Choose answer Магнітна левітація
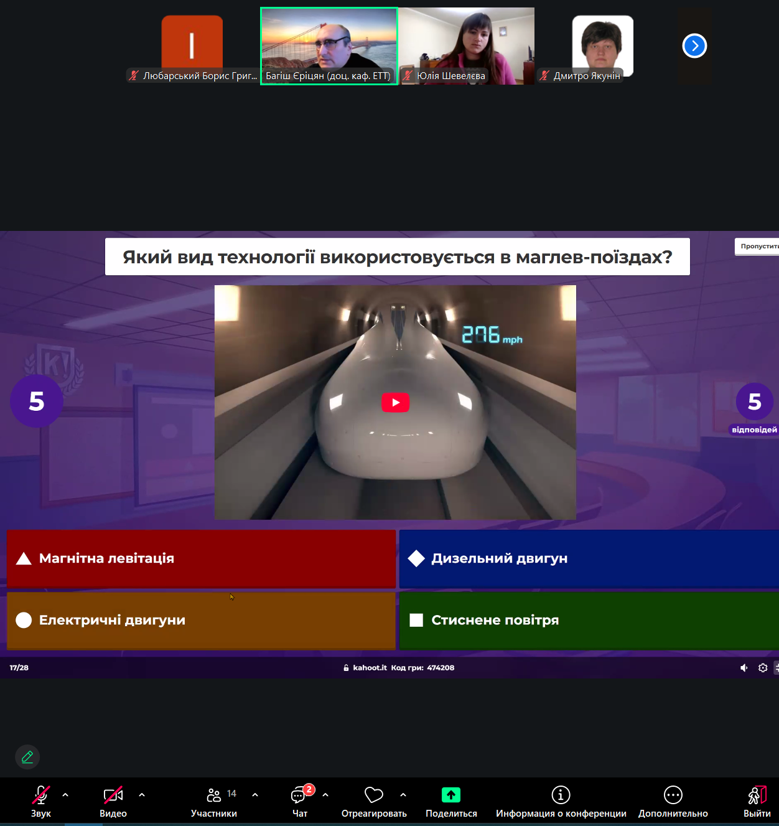779x826 pixels. [x=201, y=558]
